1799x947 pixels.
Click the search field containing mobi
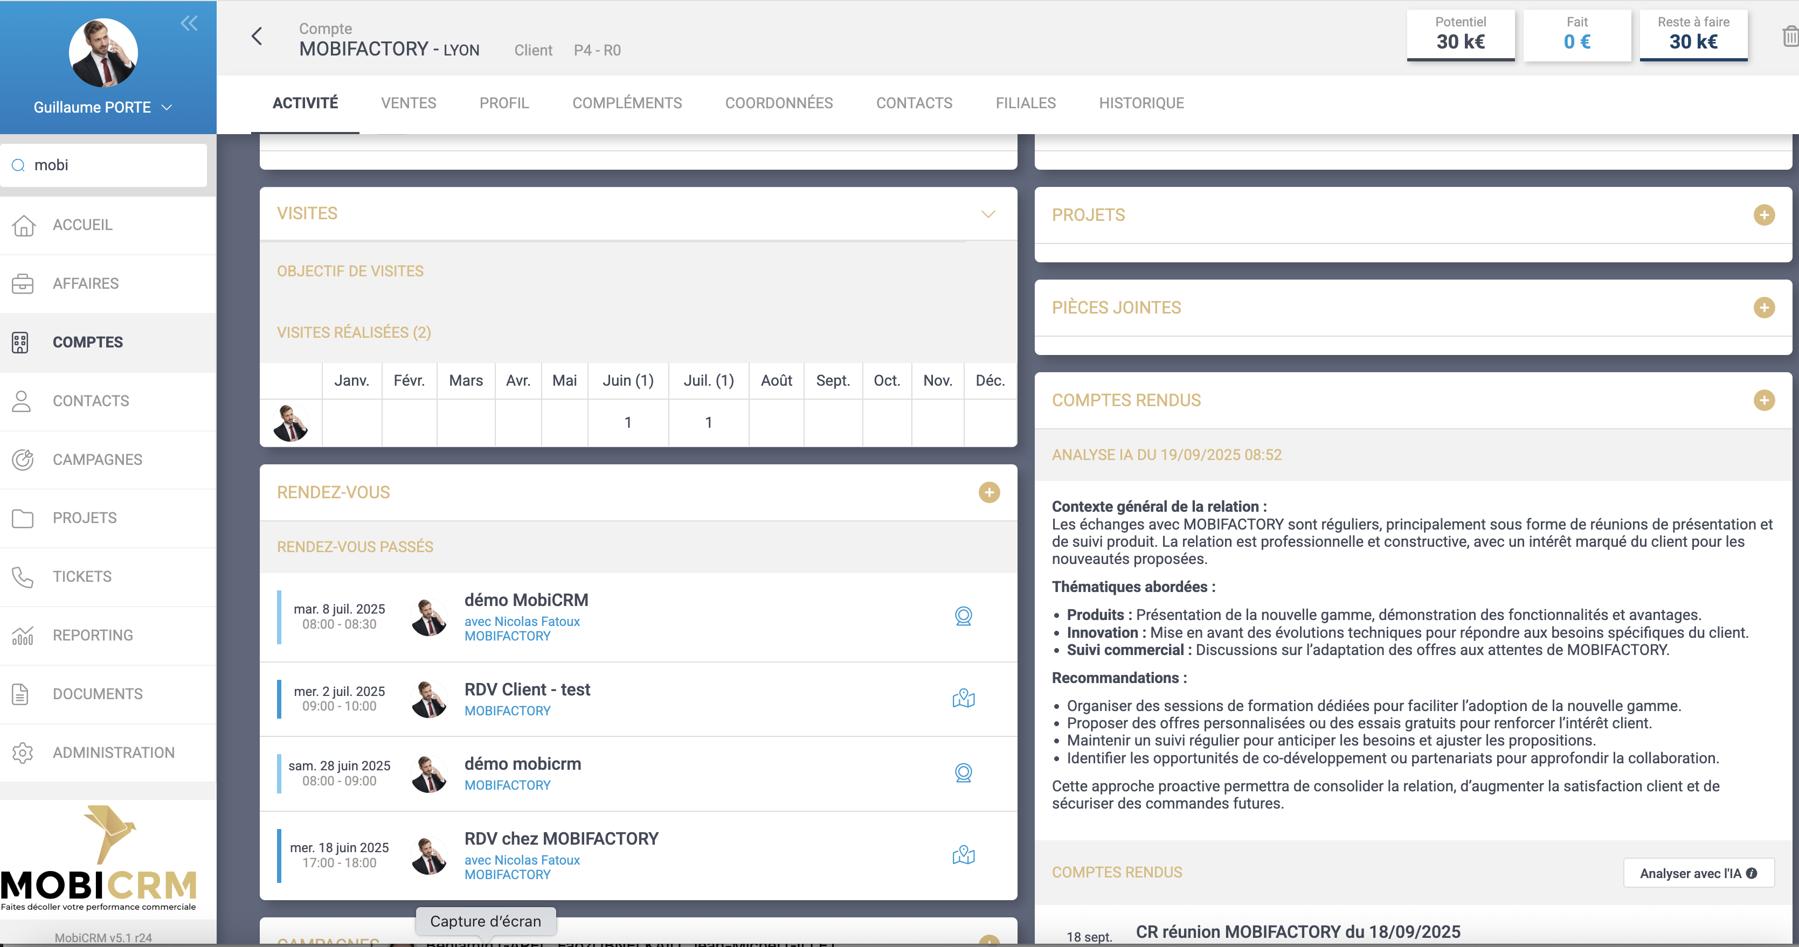[x=112, y=165]
